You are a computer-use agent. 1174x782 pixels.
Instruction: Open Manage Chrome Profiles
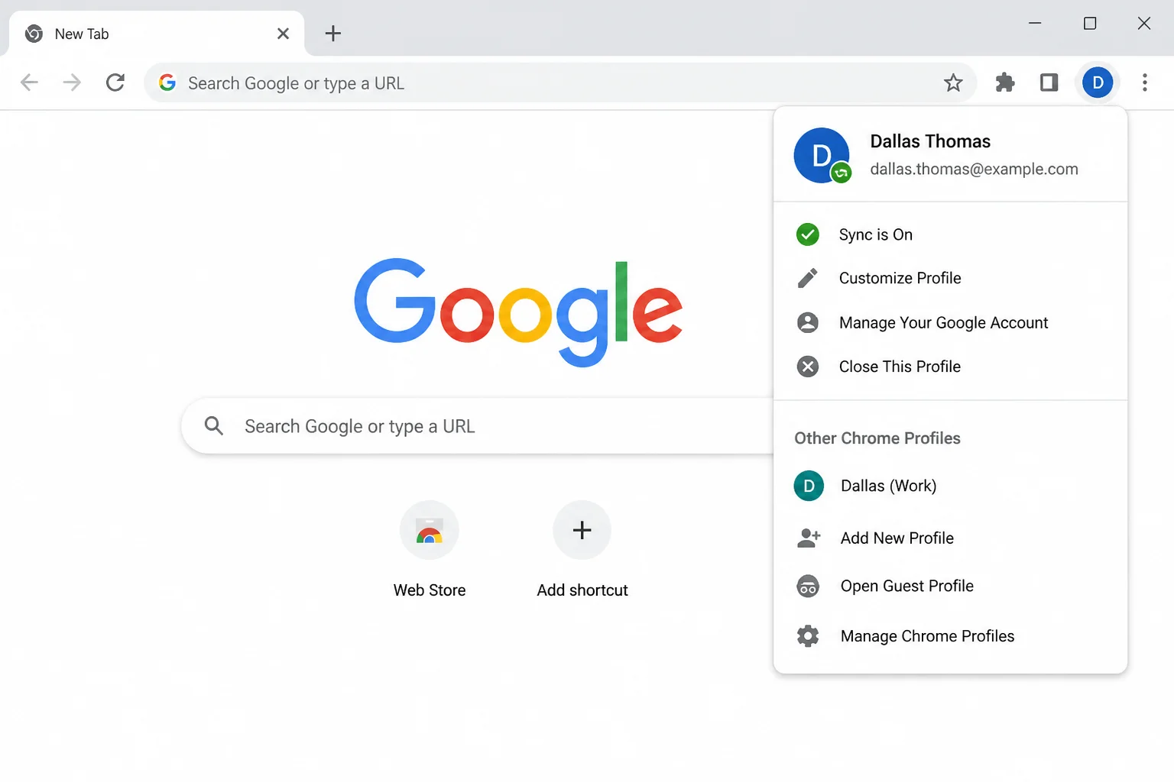[x=950, y=636]
